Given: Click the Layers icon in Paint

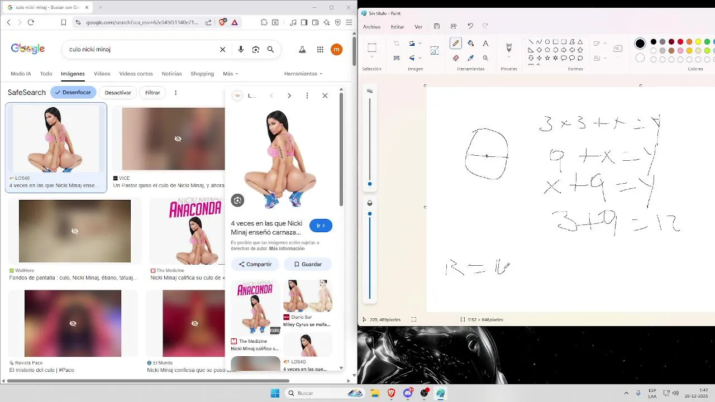Looking at the screenshot, I should point(618,49).
